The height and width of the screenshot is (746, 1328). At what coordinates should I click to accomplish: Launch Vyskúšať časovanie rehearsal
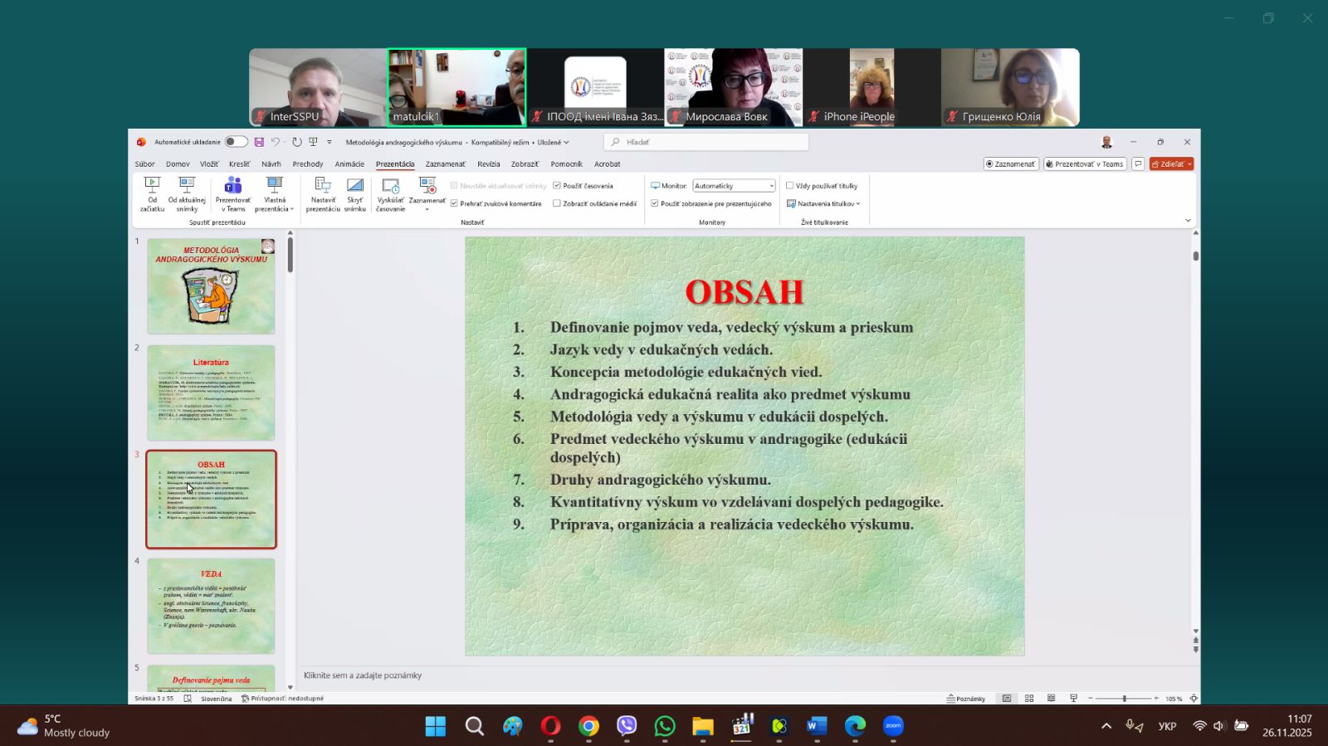[x=390, y=194]
